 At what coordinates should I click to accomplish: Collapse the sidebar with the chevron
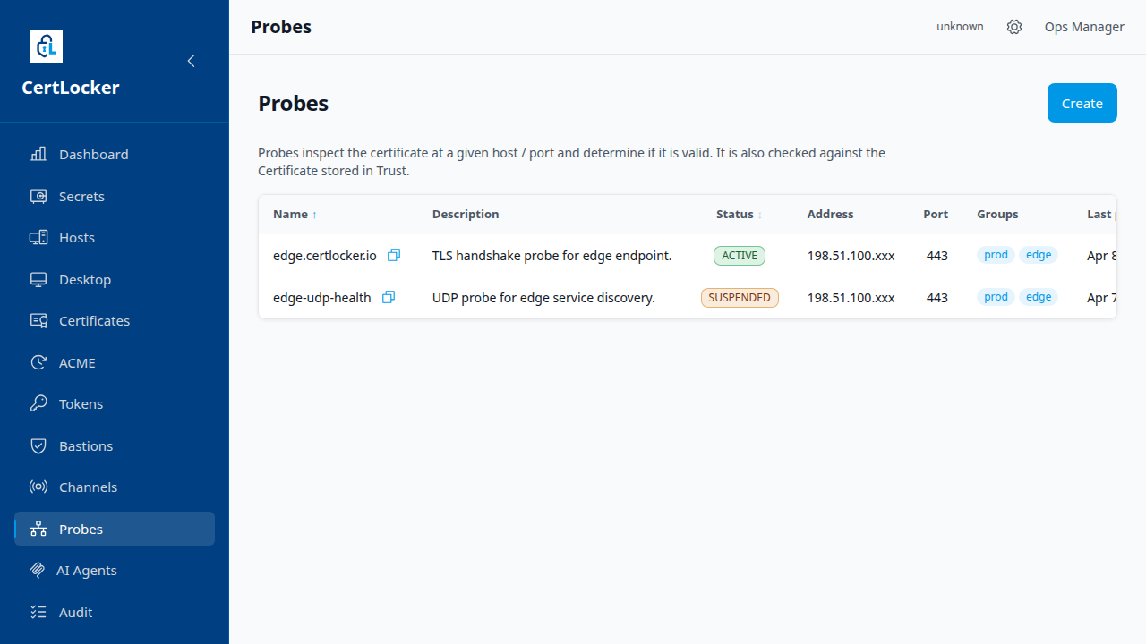click(191, 61)
